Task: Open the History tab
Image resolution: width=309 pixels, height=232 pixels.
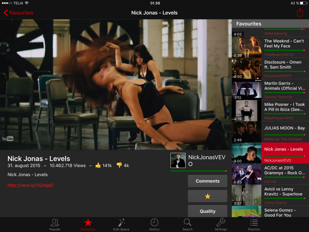Action: (154, 225)
